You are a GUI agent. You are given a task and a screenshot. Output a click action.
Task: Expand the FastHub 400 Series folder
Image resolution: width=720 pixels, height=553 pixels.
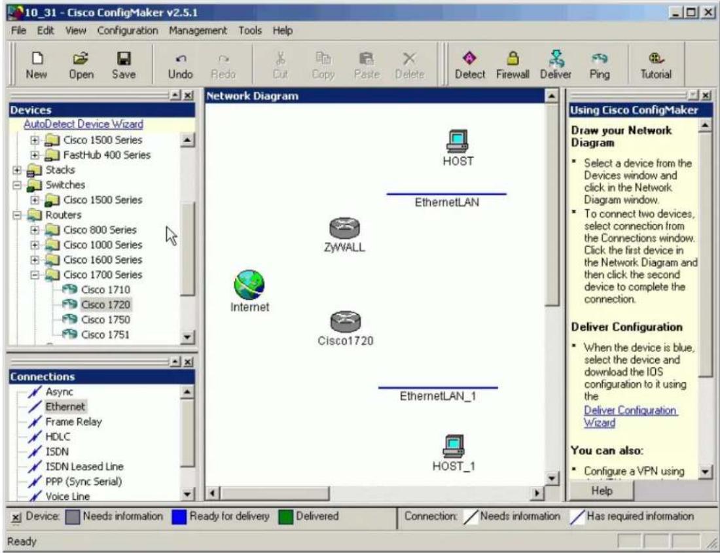point(35,155)
